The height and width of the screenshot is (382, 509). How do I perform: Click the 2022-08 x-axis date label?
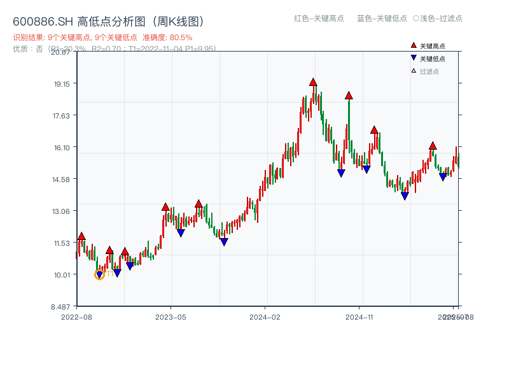[x=76, y=317]
